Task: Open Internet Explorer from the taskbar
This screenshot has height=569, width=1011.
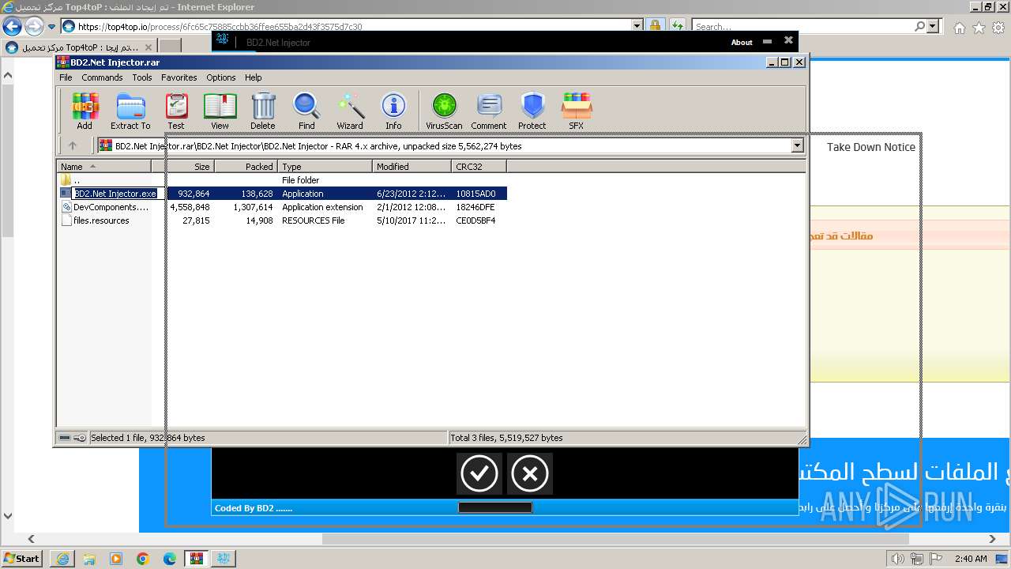Action: click(x=62, y=558)
